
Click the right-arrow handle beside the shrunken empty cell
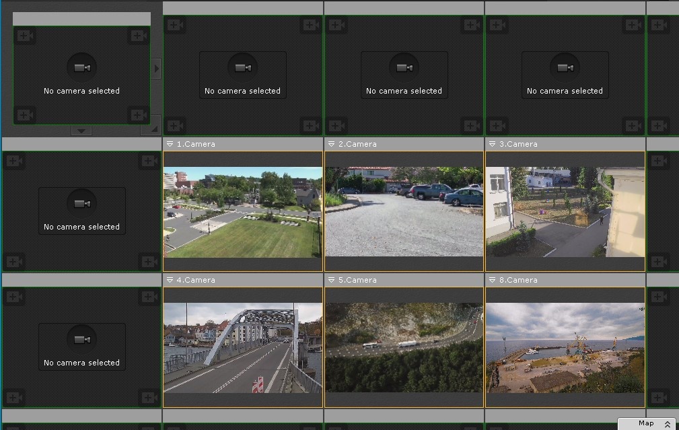point(156,68)
